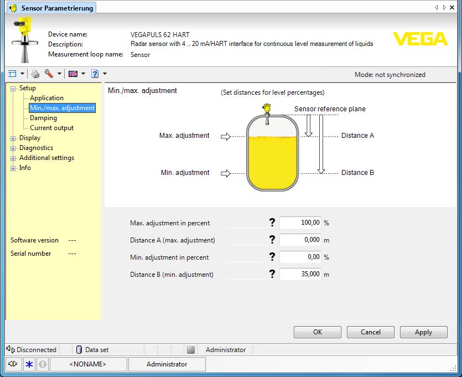Viewport: 462px width, 377px height.
Task: Click the VEGA logo
Action: tap(421, 39)
